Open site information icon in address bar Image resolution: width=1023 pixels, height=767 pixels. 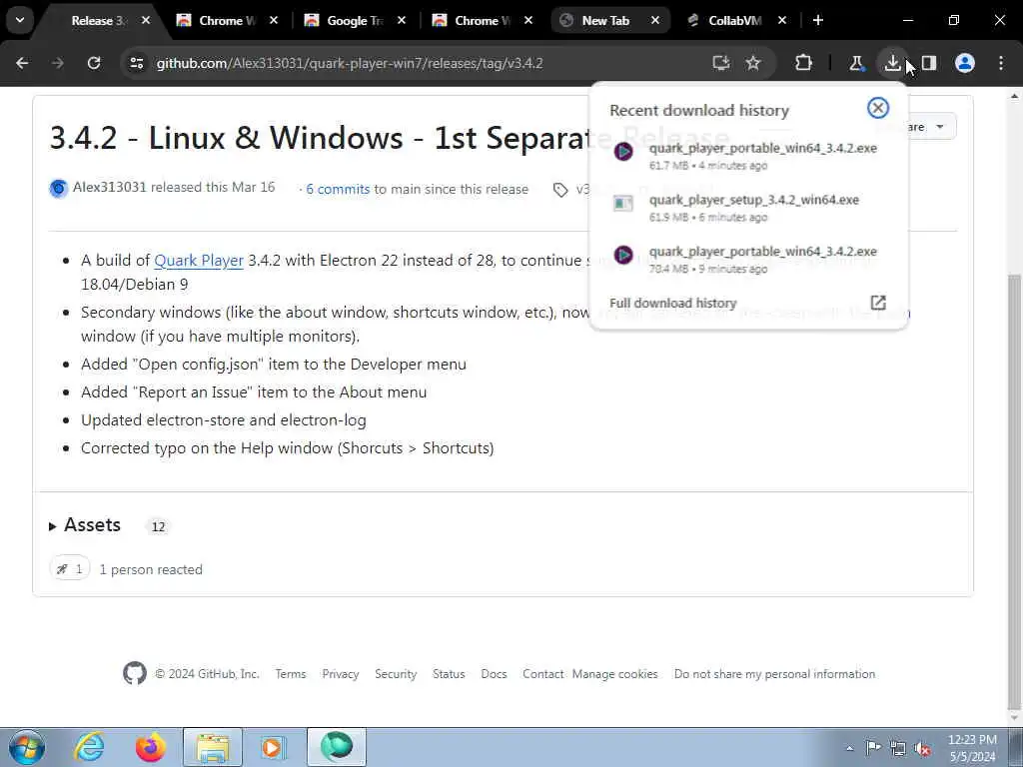pyautogui.click(x=136, y=63)
